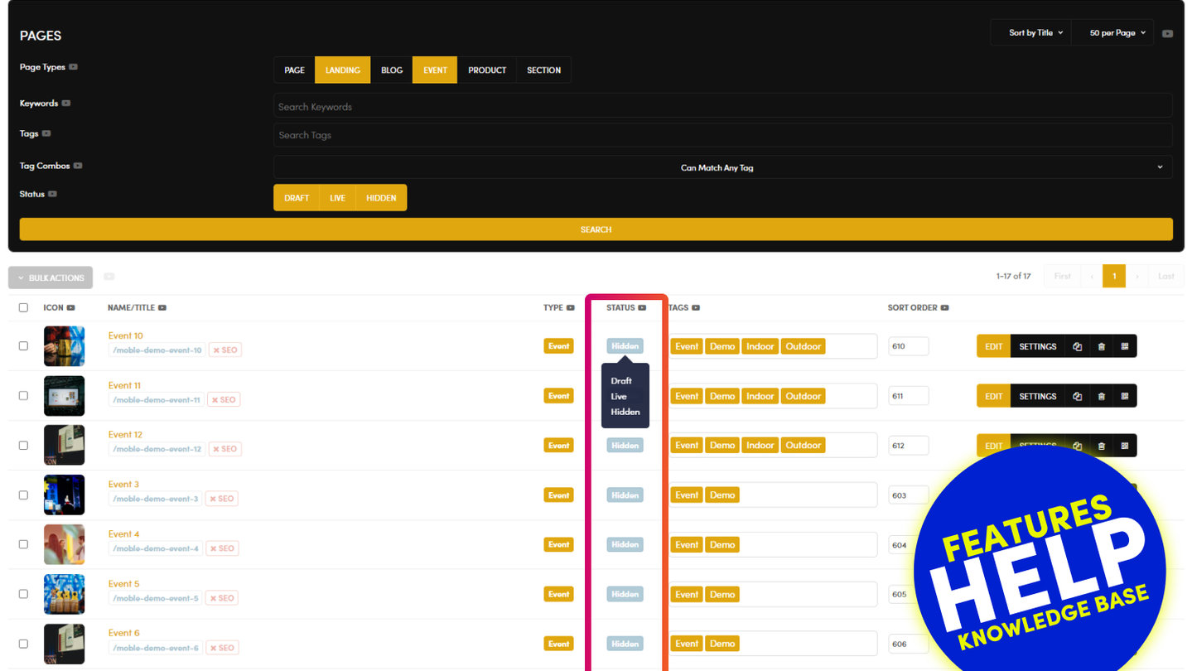Expand the Can Match Any Tag dropdown
Viewport: 1192px width, 671px height.
(722, 167)
